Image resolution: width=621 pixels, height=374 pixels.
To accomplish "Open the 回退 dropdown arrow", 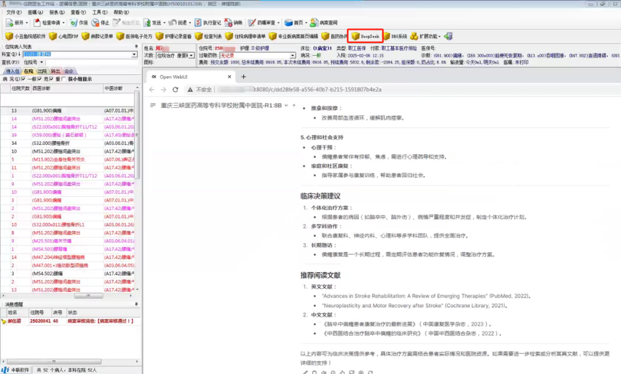I will [x=190, y=23].
